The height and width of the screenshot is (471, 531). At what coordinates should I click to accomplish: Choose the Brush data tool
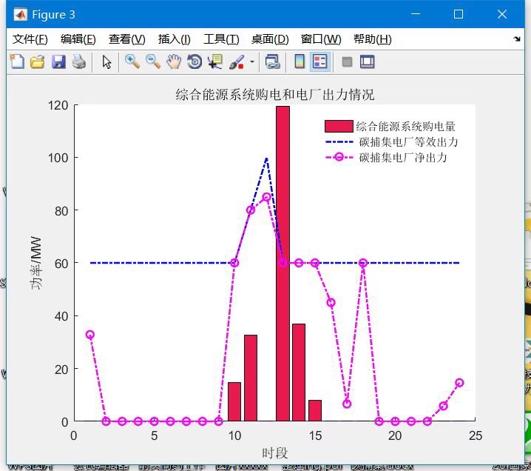[237, 61]
